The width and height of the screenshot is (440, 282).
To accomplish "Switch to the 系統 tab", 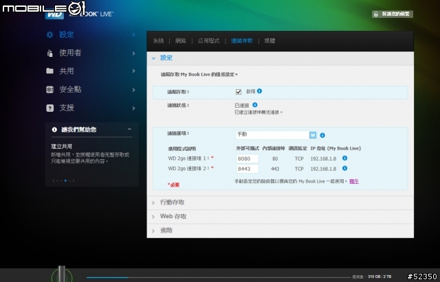I will [x=159, y=41].
